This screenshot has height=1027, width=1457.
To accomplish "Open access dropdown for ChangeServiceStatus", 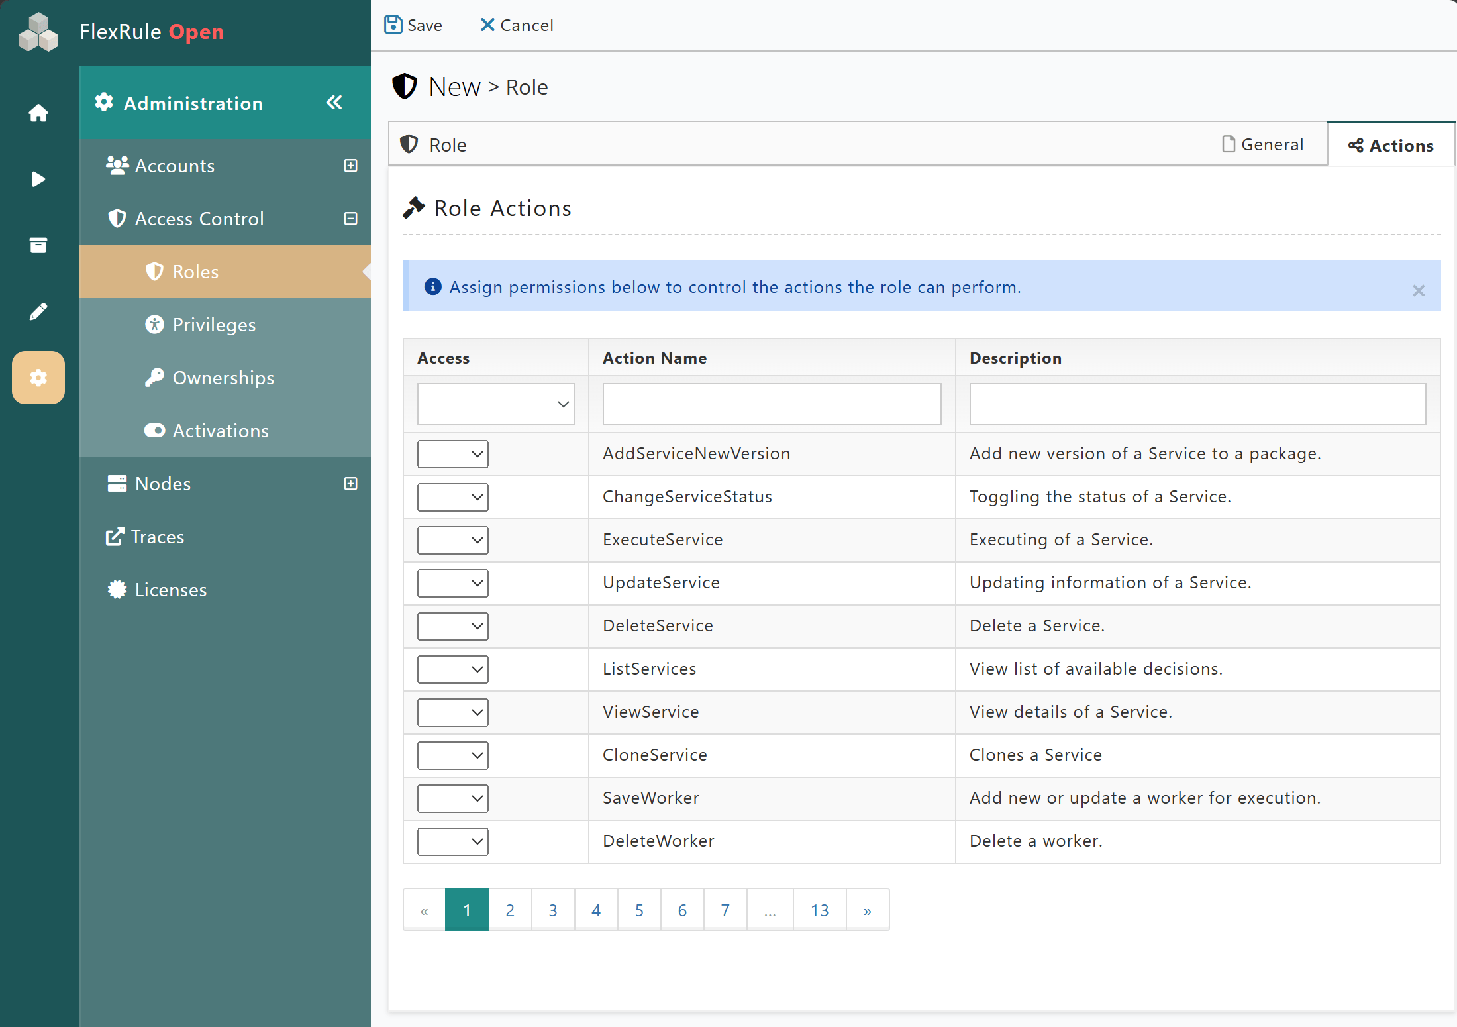I will [x=453, y=497].
